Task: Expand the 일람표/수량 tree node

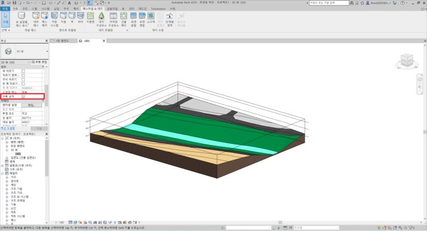Action: 2,165
